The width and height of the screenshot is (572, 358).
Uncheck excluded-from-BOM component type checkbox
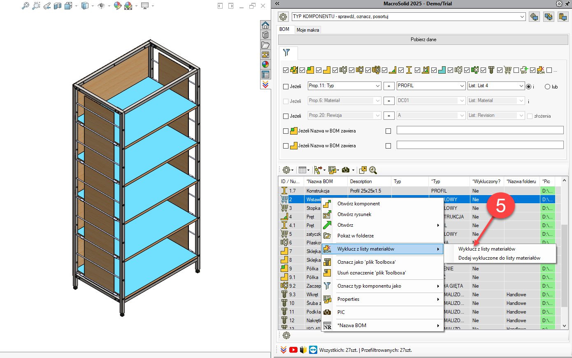tap(532, 70)
